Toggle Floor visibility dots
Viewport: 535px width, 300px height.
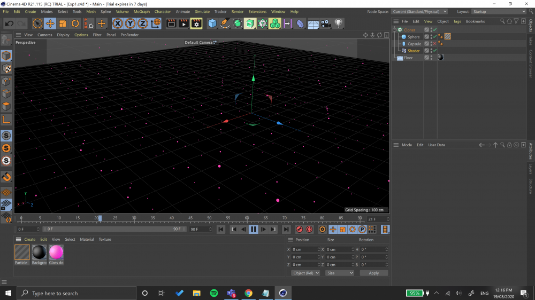pyautogui.click(x=431, y=58)
